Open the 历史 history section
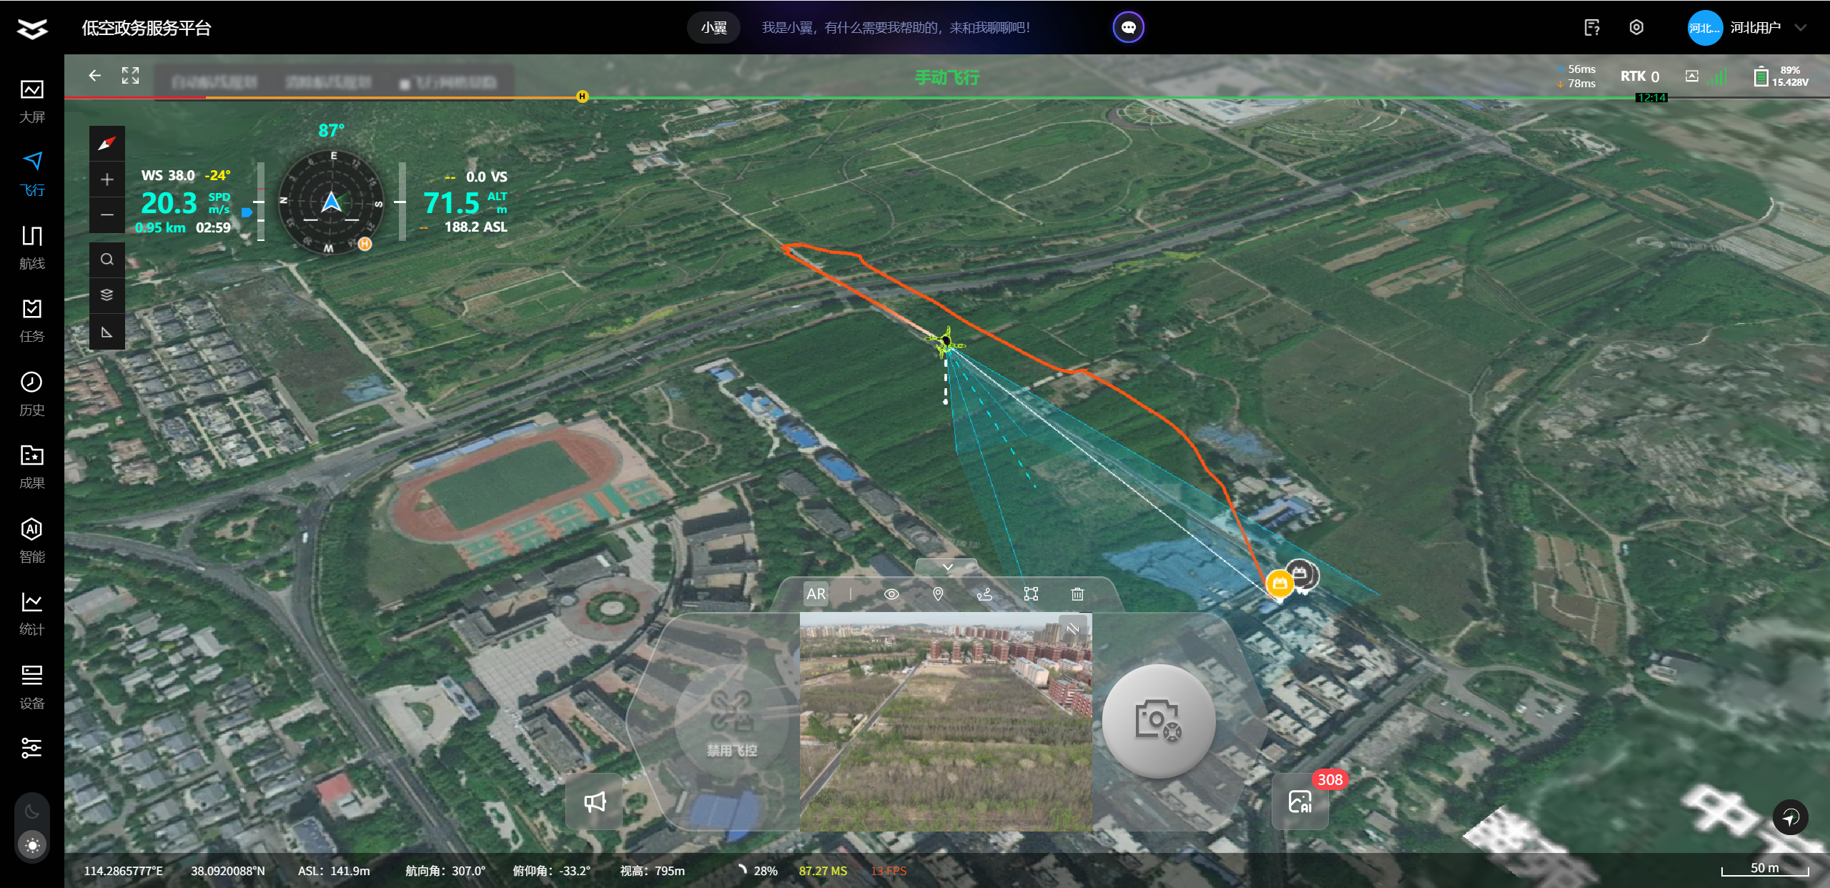The width and height of the screenshot is (1830, 888). [x=31, y=394]
